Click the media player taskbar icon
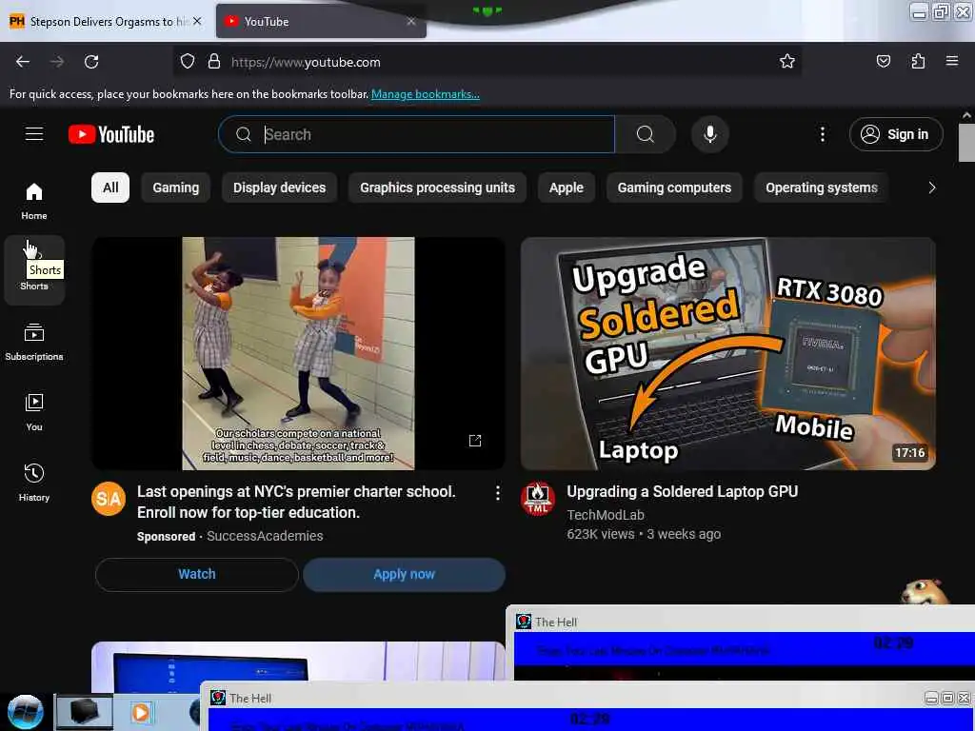The height and width of the screenshot is (731, 975). tap(141, 712)
